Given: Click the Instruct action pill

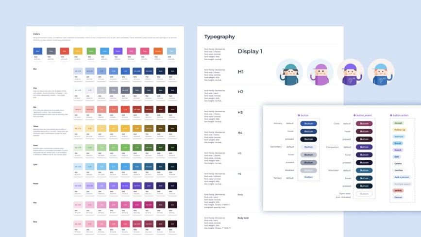Looking at the screenshot, I should [399, 136].
